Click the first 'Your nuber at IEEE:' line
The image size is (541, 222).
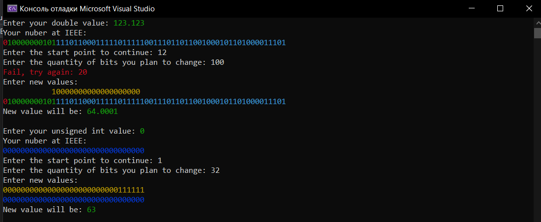click(x=45, y=33)
